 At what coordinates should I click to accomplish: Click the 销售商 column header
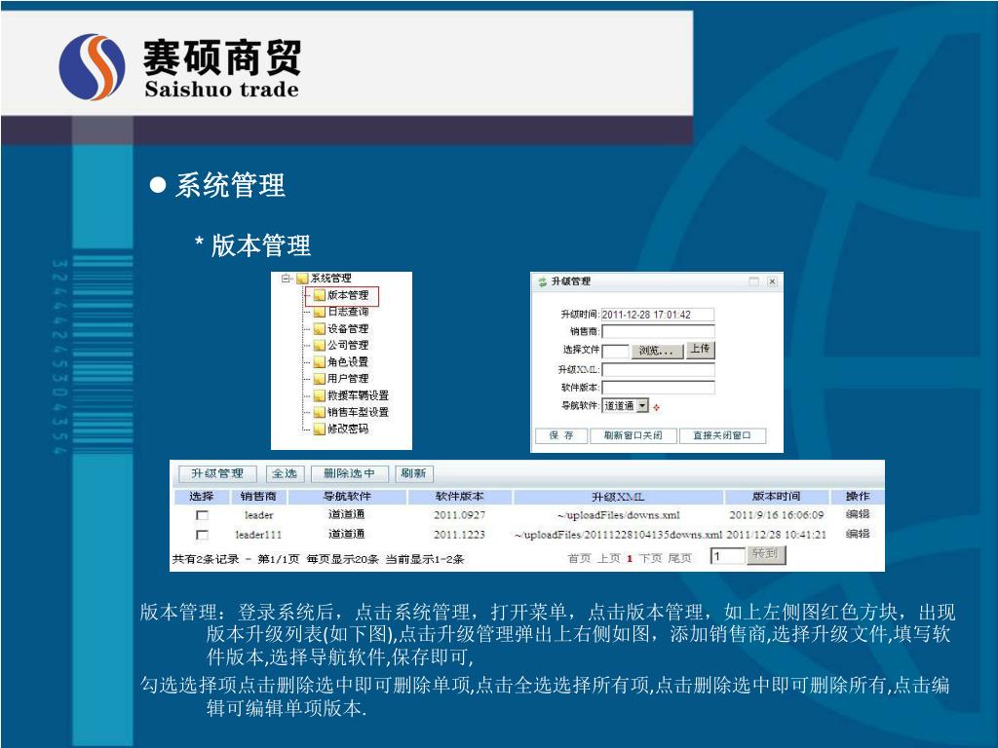point(258,497)
